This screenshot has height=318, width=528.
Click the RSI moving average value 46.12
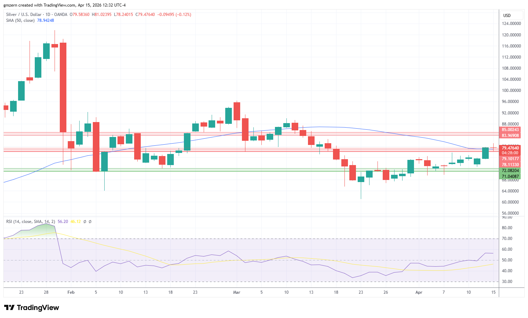75,222
